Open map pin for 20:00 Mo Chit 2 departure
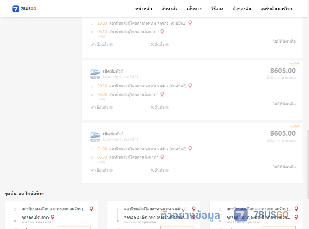 point(190,23)
